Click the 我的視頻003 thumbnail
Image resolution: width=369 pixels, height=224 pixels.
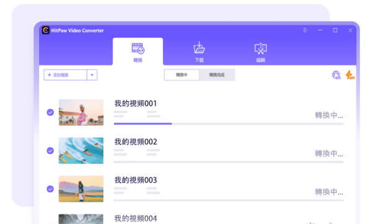click(x=81, y=189)
